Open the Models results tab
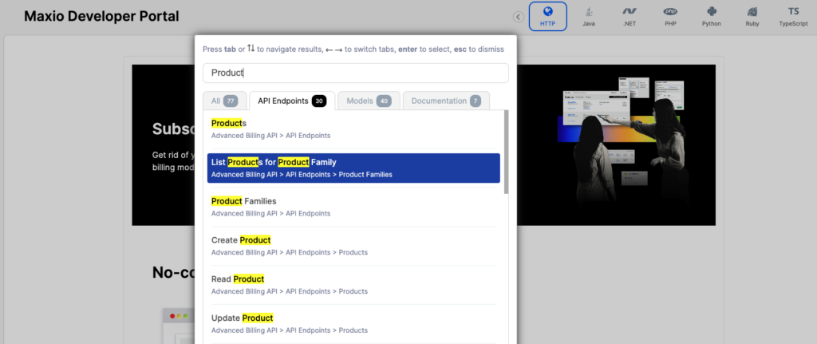 [368, 101]
